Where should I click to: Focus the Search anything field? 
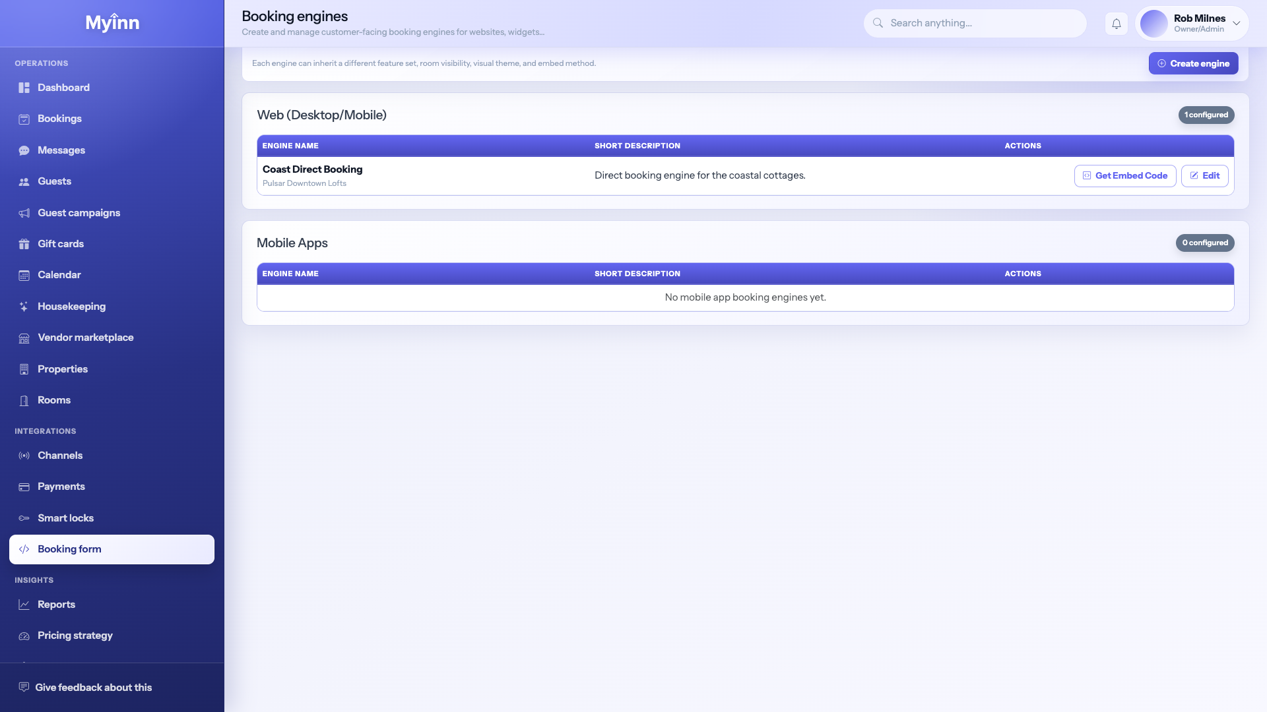coord(975,23)
